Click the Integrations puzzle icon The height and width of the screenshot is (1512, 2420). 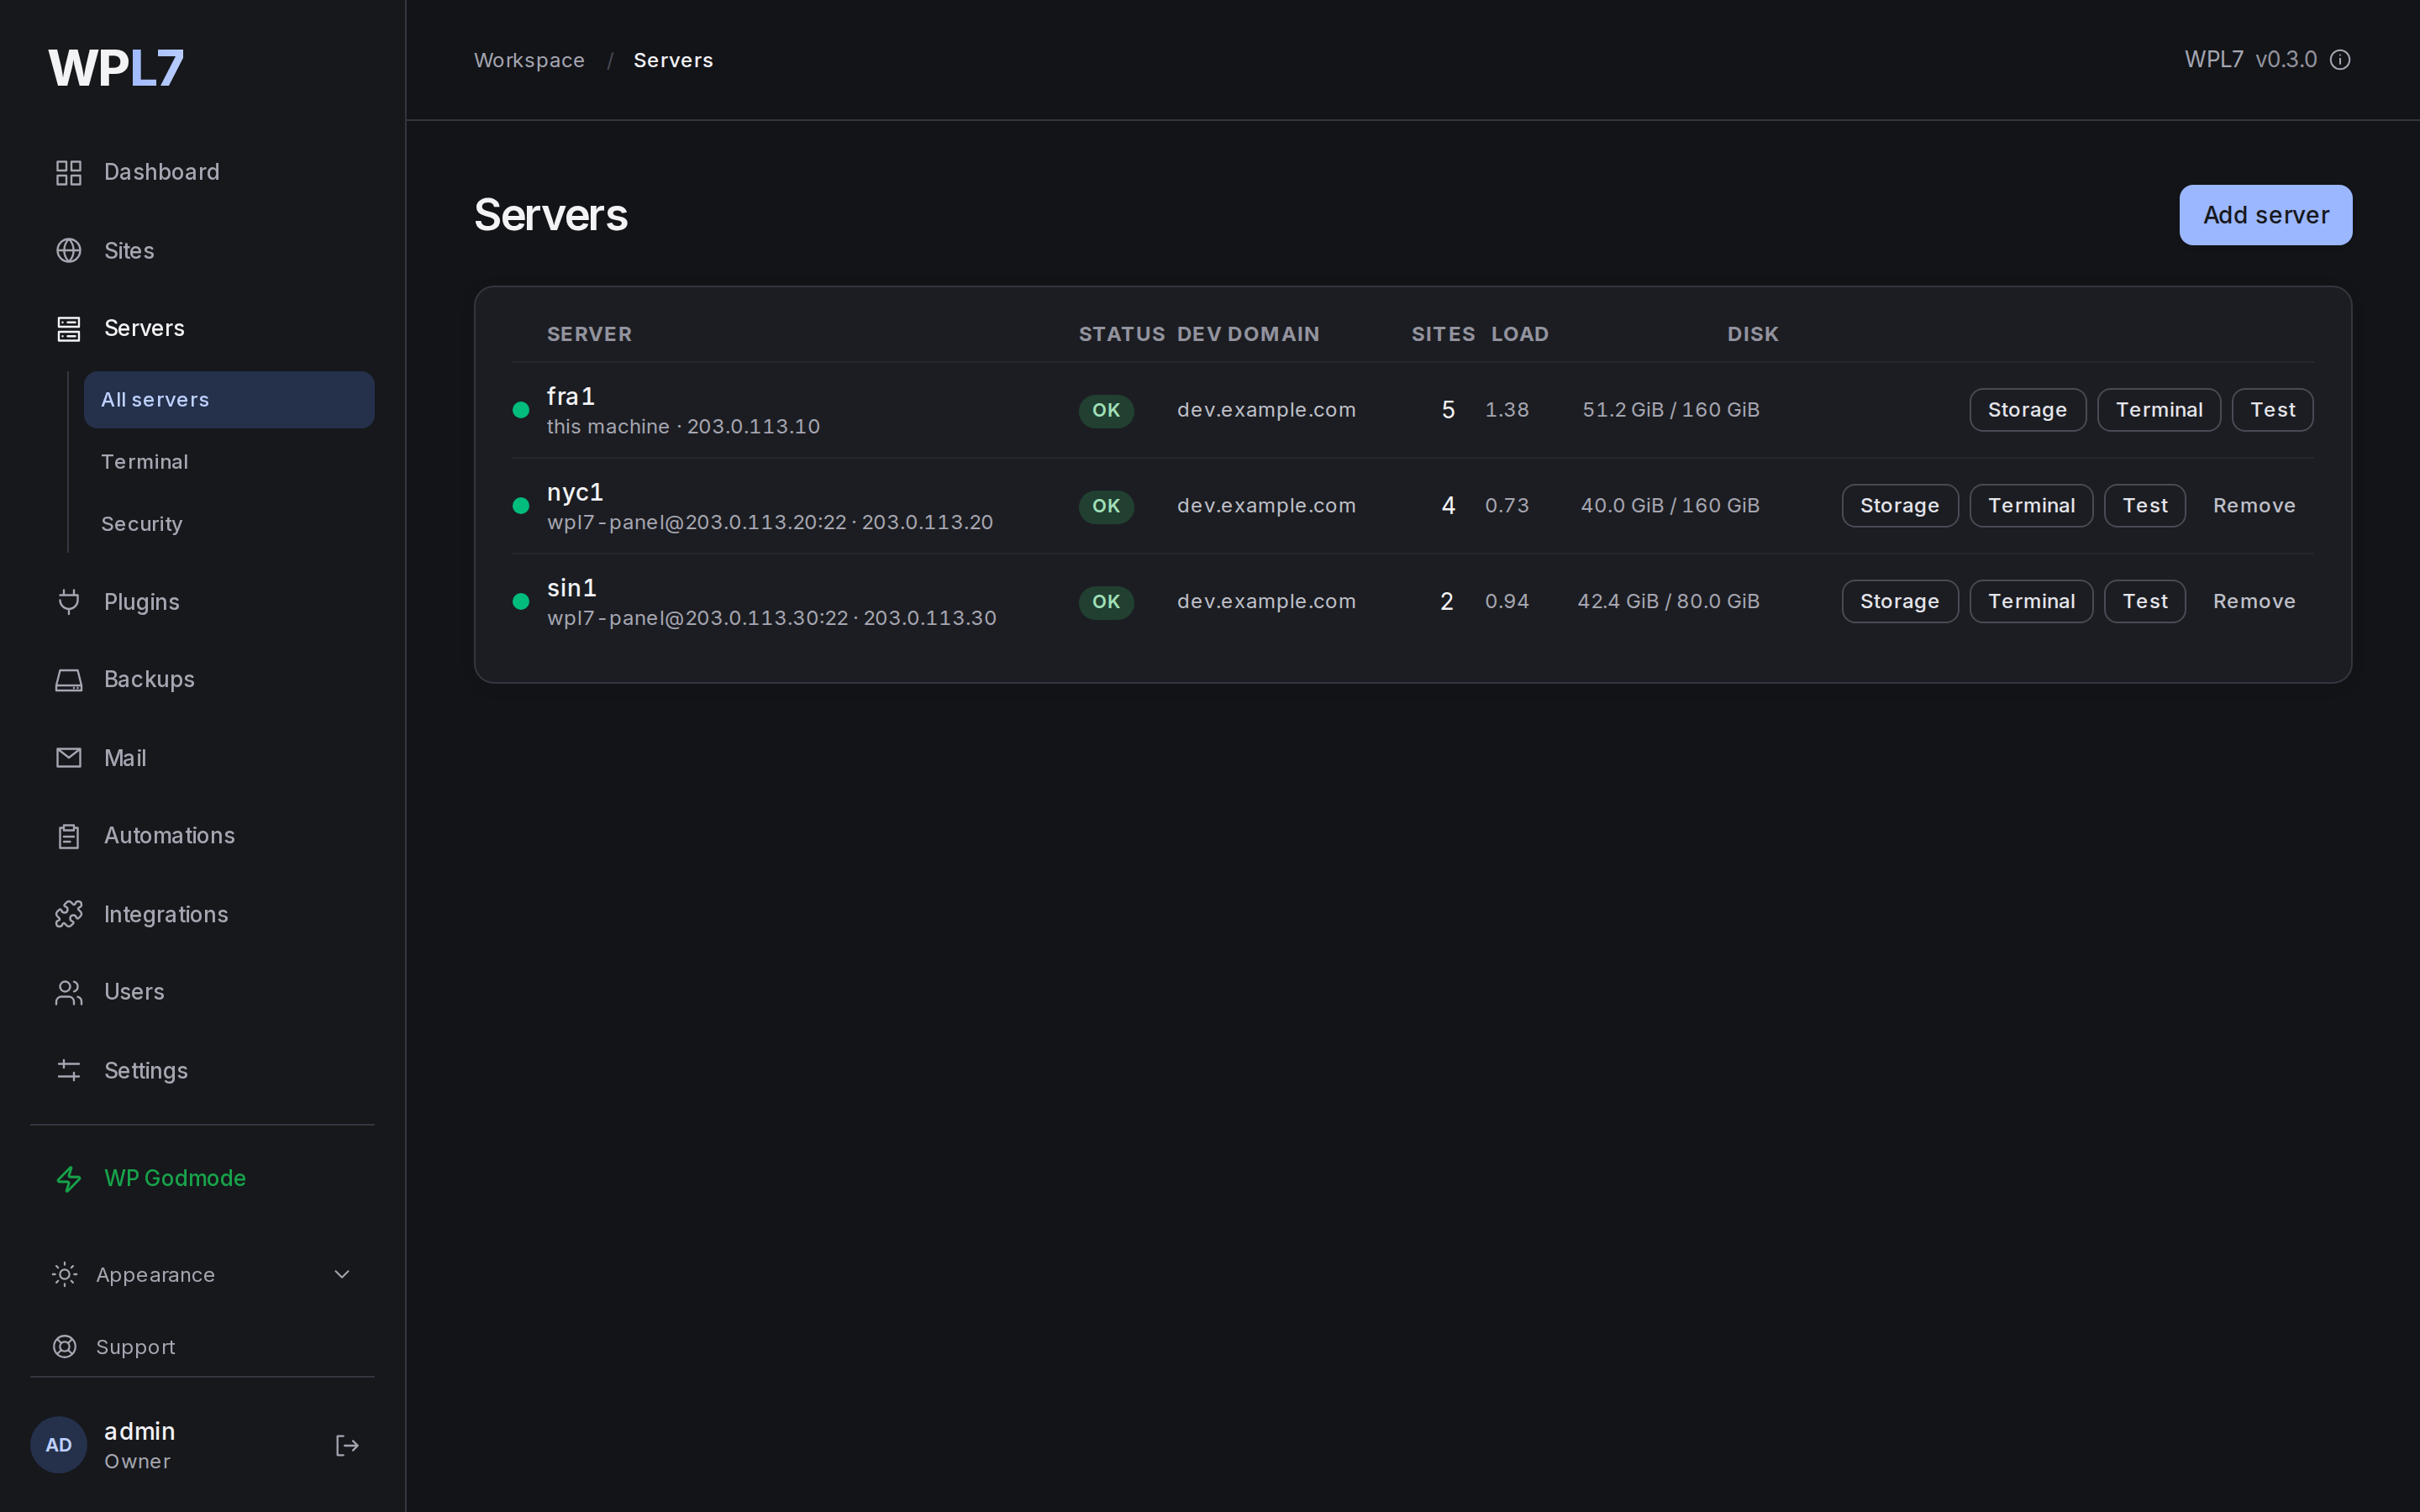pos(68,914)
